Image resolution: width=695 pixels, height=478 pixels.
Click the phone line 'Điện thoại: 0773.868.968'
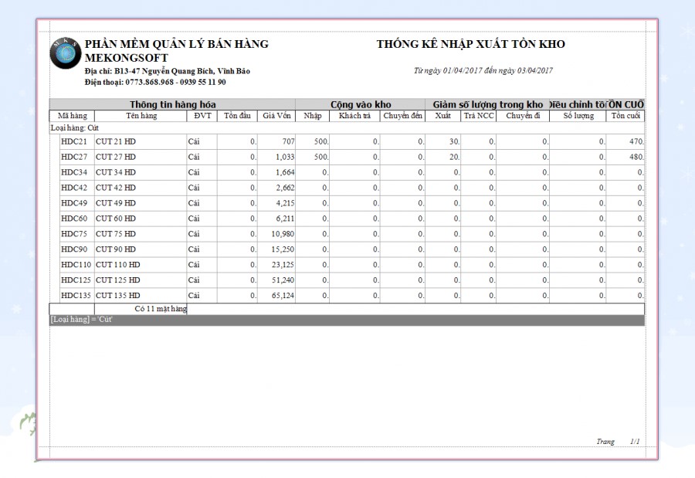click(155, 82)
